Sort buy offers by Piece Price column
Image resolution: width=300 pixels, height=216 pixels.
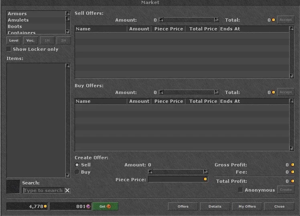(x=168, y=101)
